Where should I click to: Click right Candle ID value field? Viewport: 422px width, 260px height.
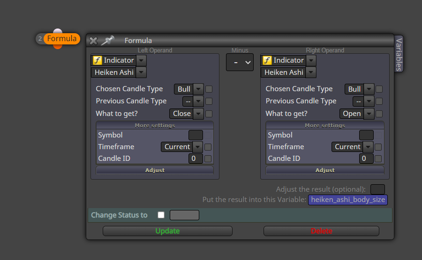click(366, 159)
